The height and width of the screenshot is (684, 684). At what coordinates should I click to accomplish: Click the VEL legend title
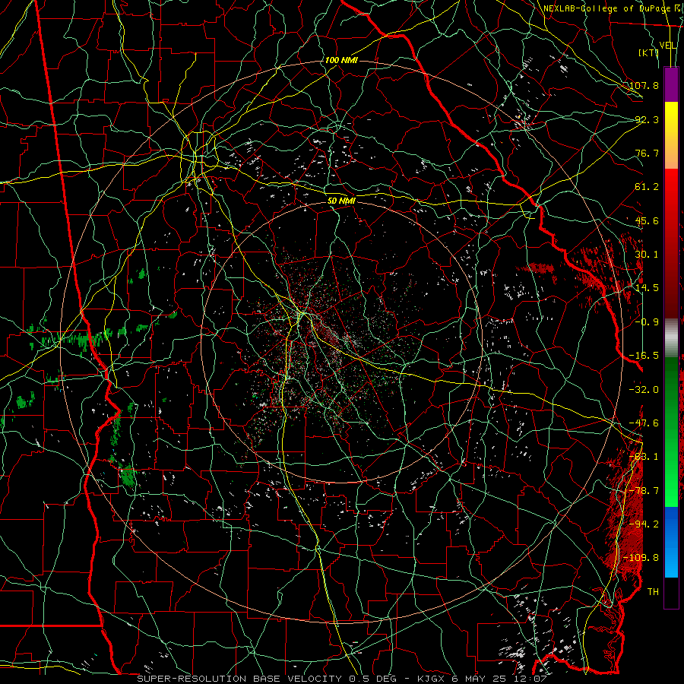(668, 46)
